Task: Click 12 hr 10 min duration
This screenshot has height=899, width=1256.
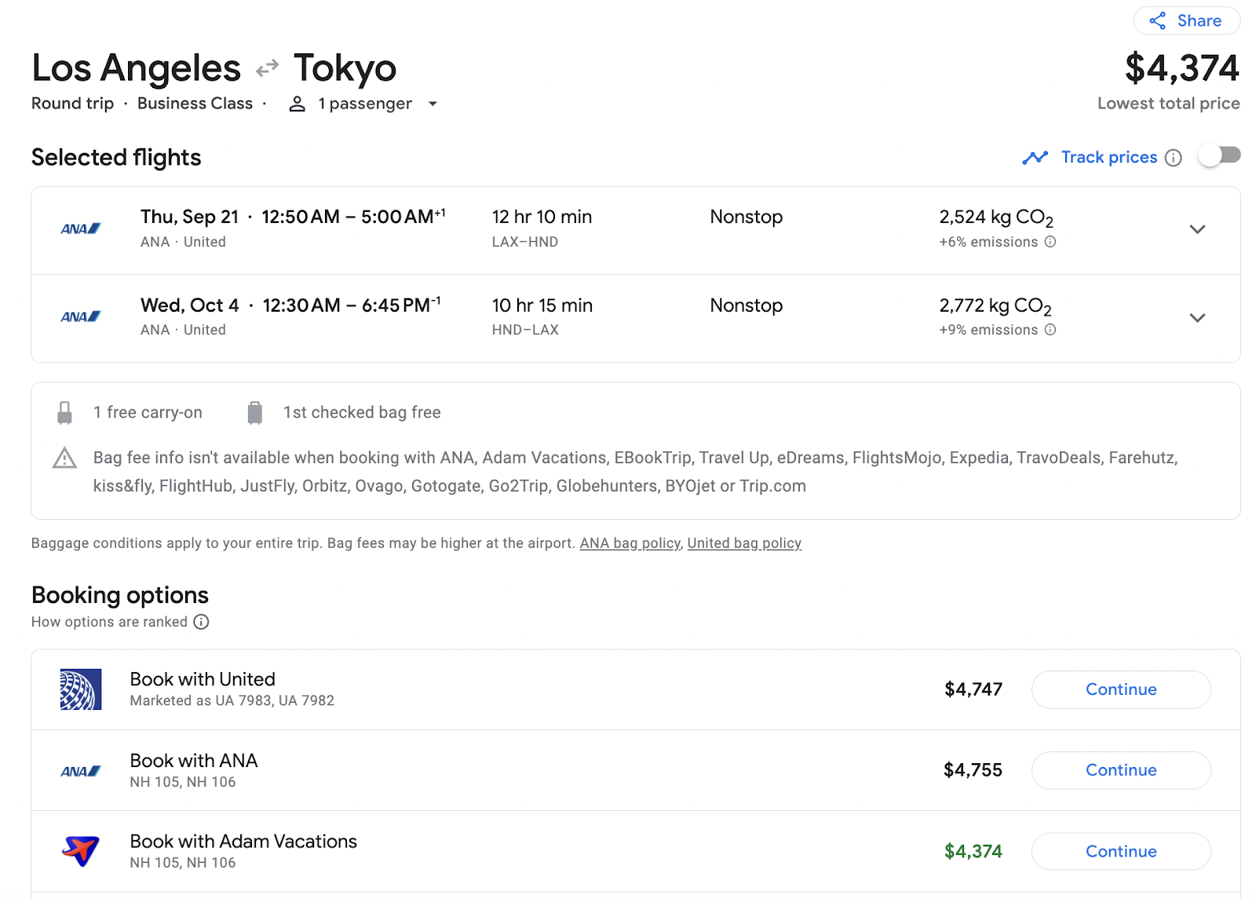Action: coord(542,217)
